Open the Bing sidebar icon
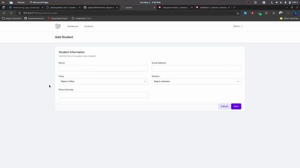The height and width of the screenshot is (168, 300). [296, 13]
